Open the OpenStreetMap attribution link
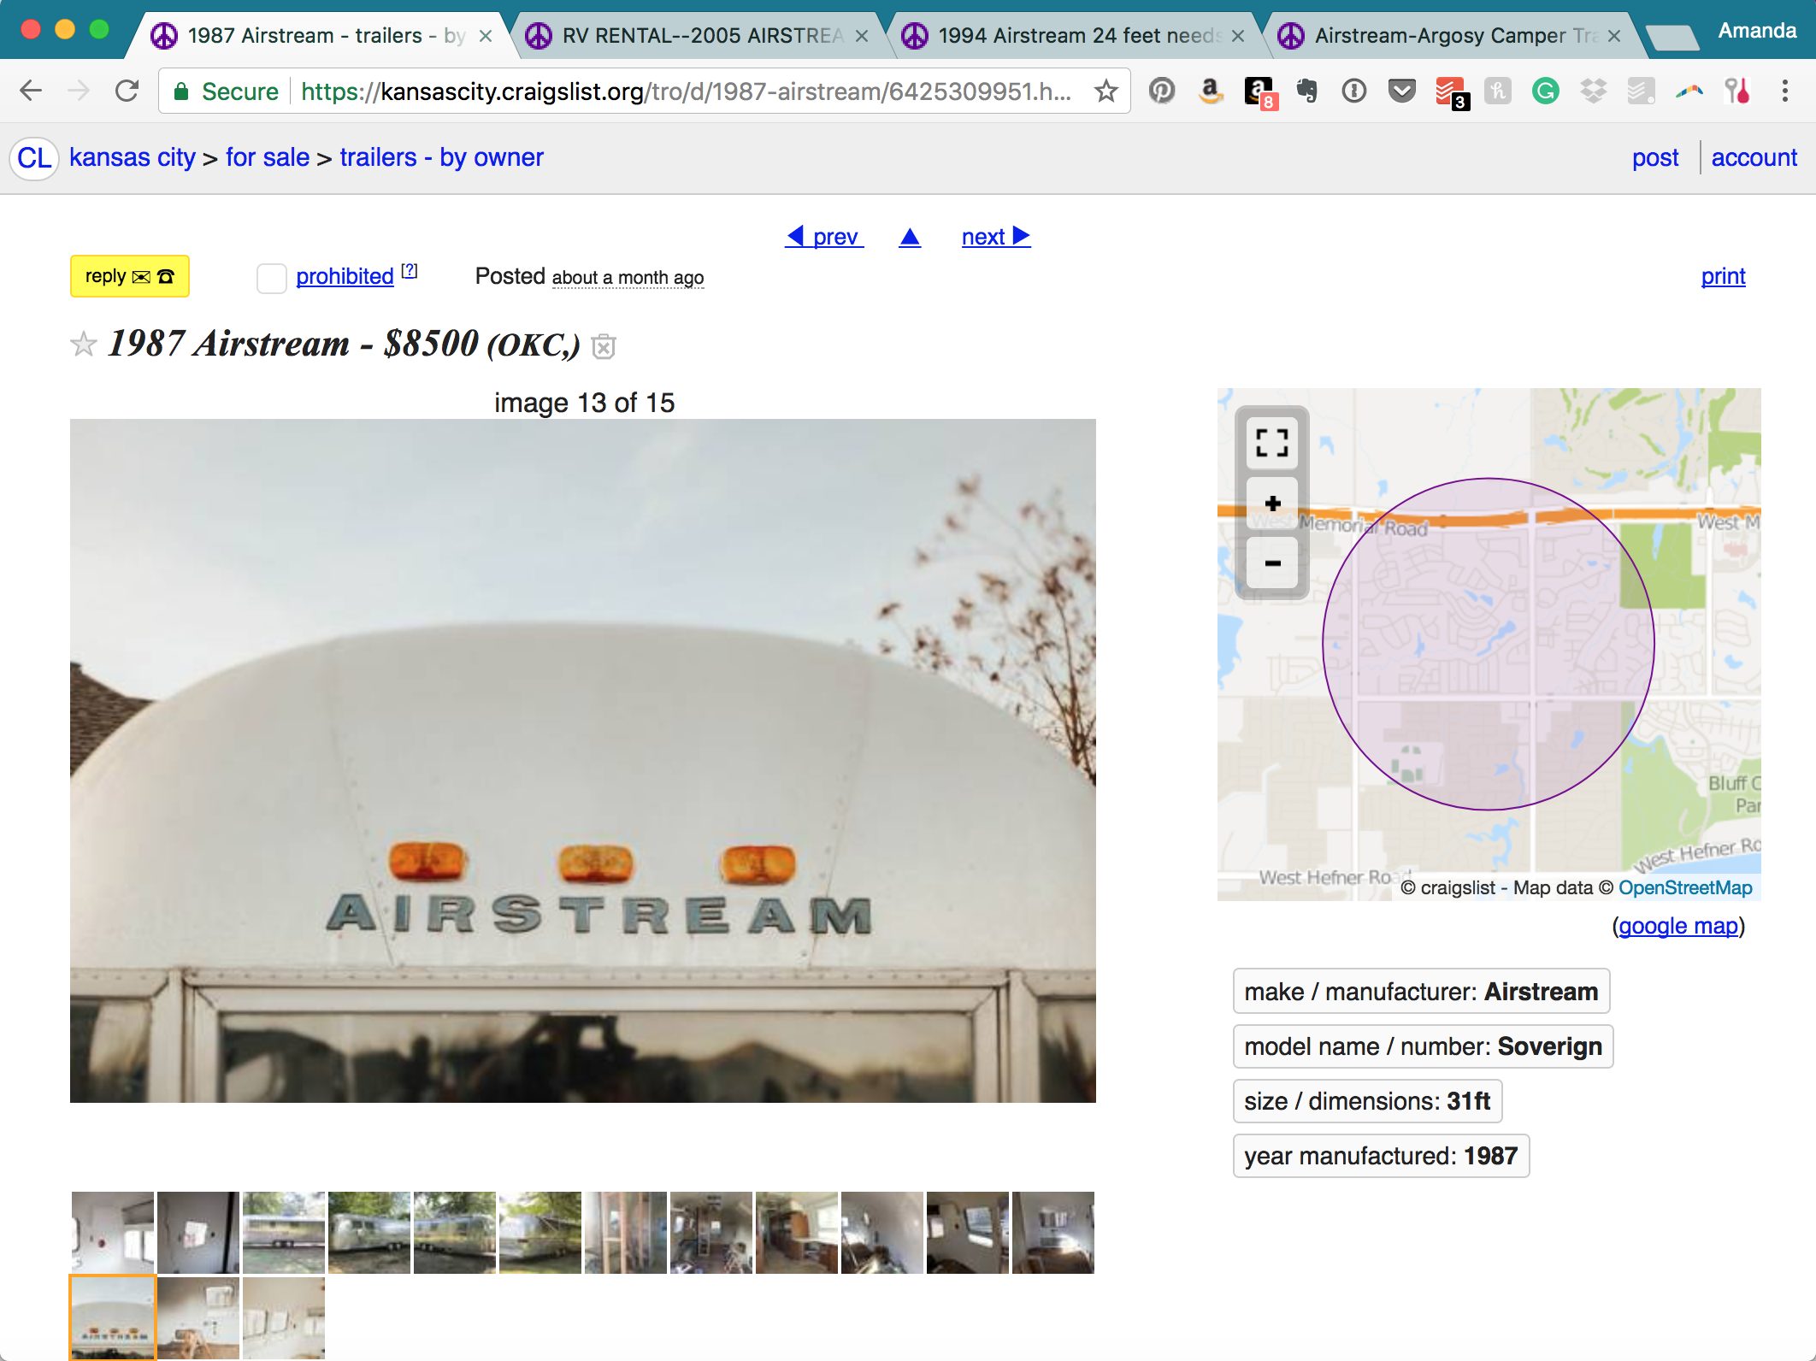 point(1685,887)
